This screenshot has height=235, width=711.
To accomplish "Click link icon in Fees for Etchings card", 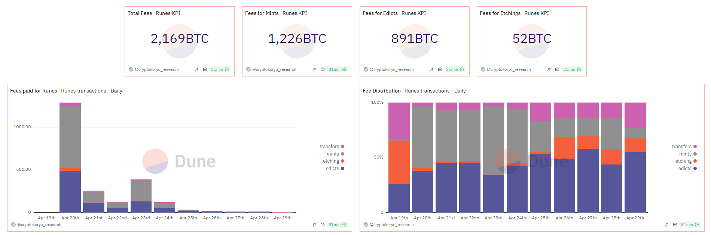I will pyautogui.click(x=549, y=69).
